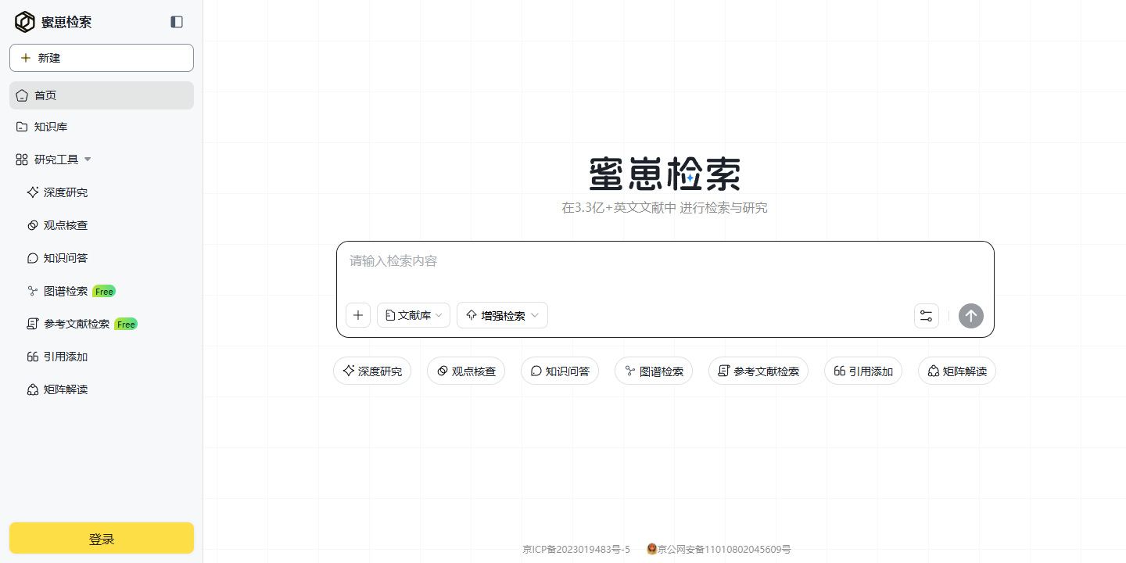Go to 首页 in the sidebar

tap(102, 95)
